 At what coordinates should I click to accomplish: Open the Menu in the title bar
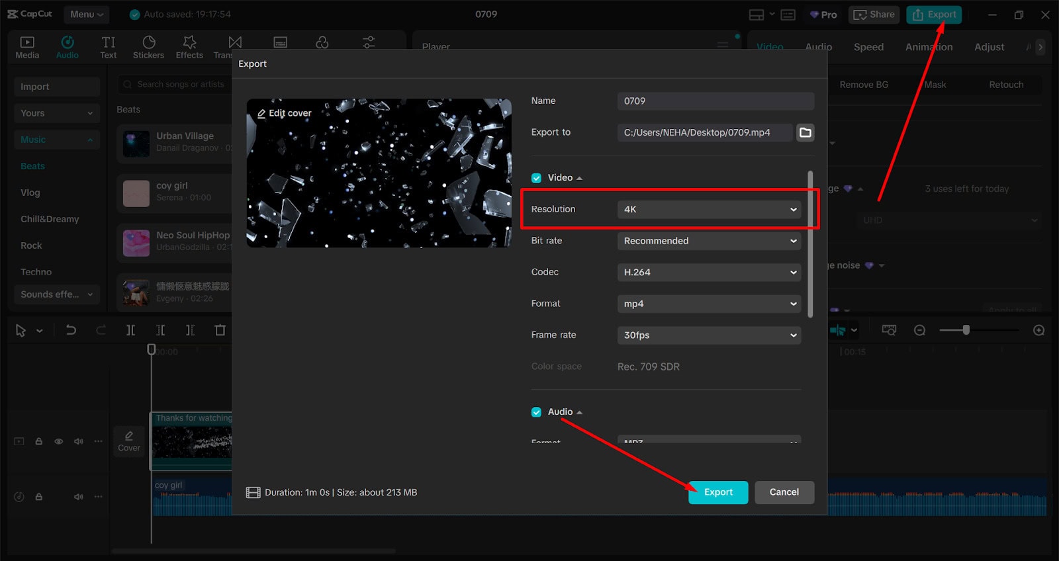pyautogui.click(x=87, y=14)
